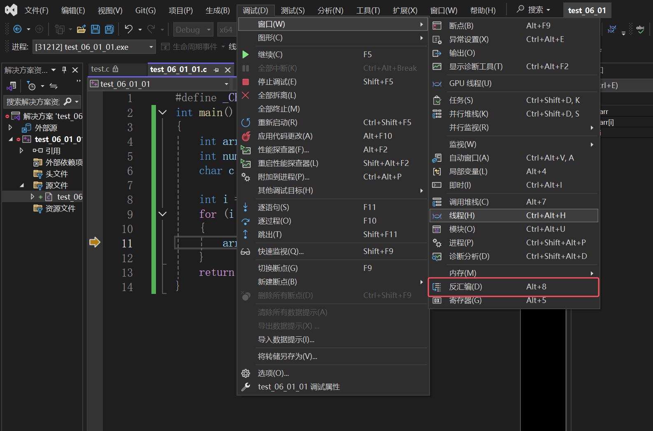Select 附加到进程(P)... menu entry

pyautogui.click(x=333, y=177)
